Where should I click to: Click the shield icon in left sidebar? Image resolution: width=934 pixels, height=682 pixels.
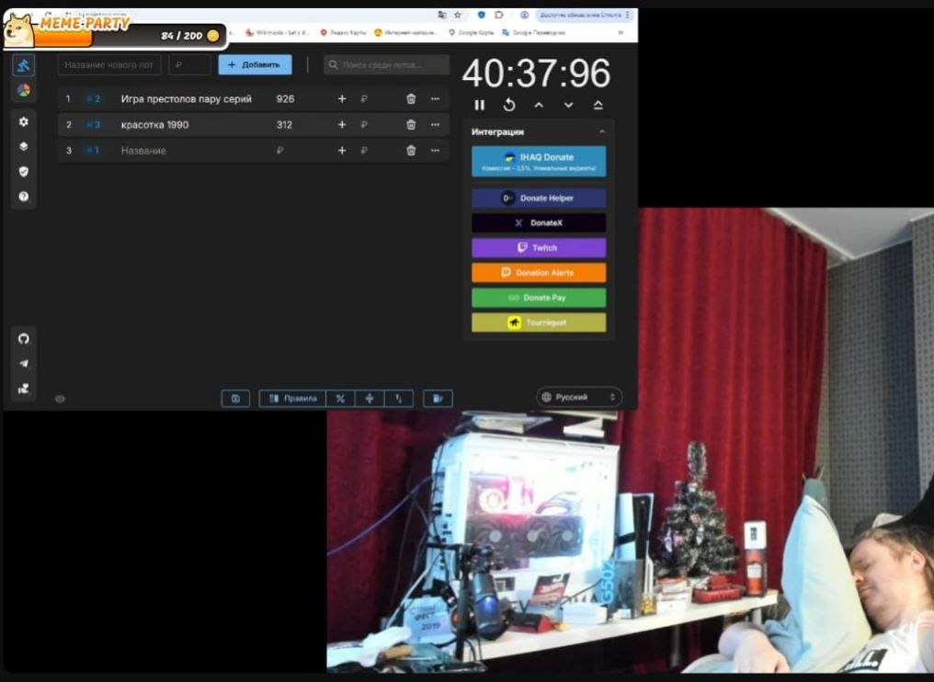[24, 172]
